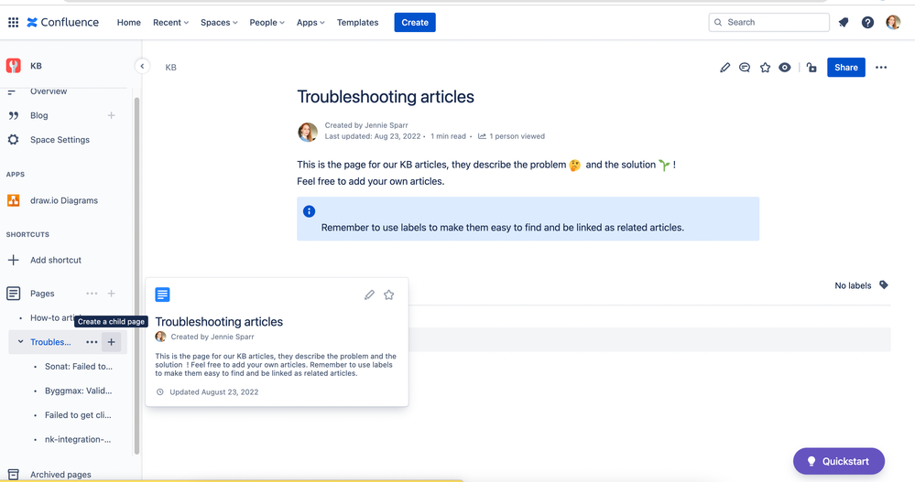Click the KB breadcrumb link
The image size is (915, 482).
tap(170, 68)
